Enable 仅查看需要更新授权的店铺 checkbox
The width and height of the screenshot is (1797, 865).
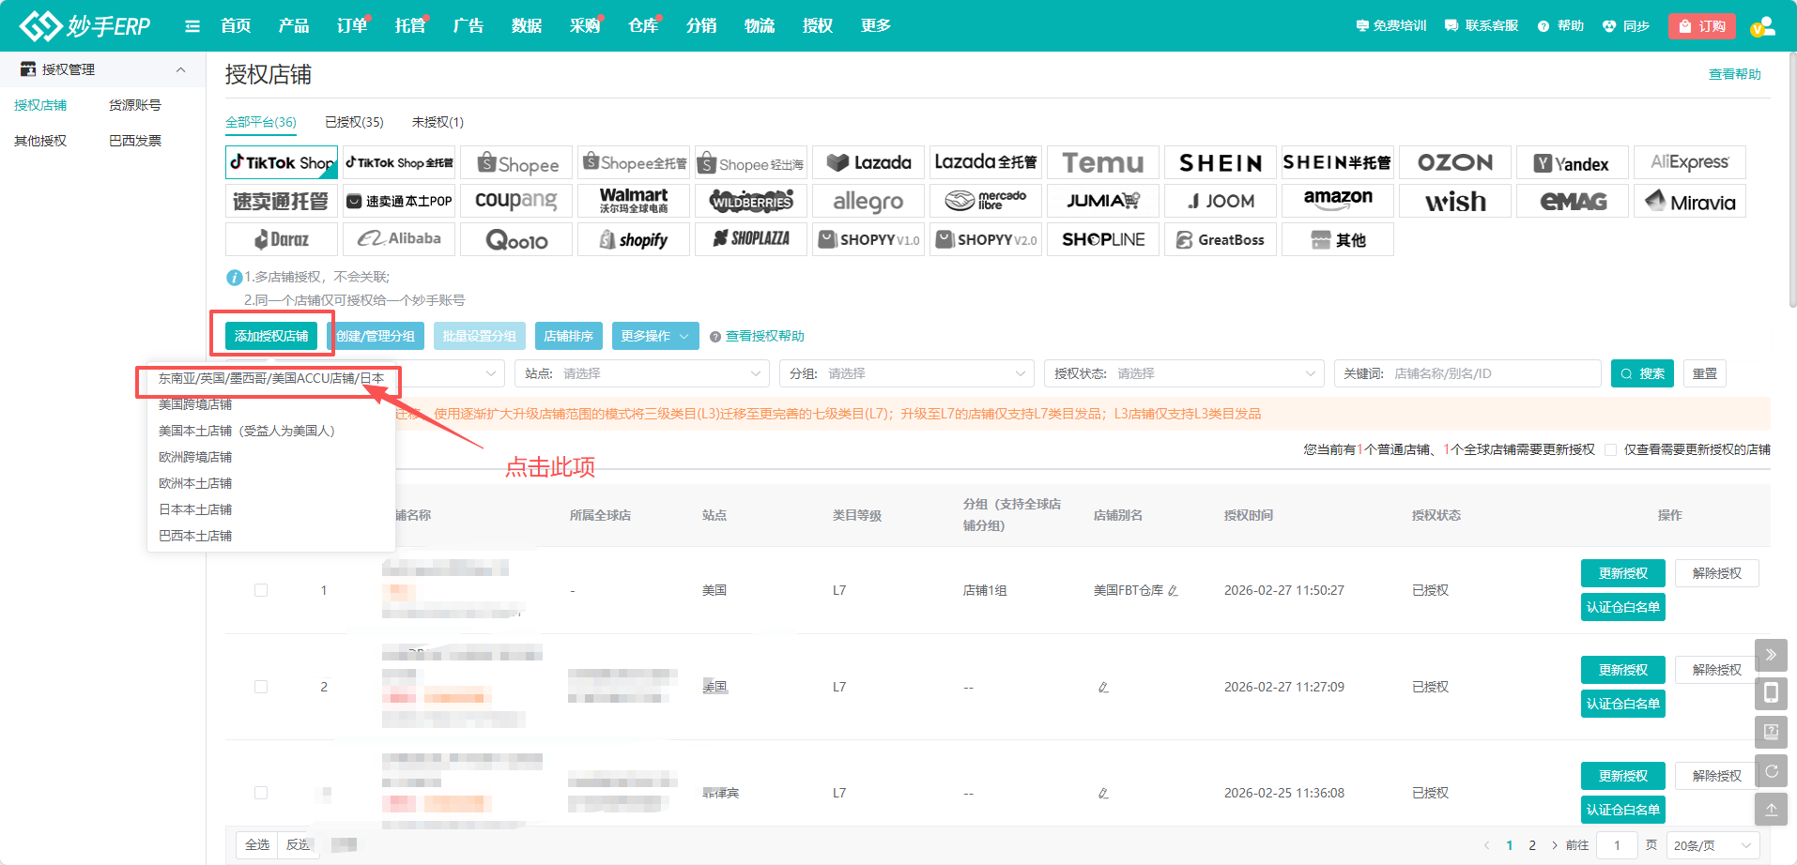coord(1611,450)
